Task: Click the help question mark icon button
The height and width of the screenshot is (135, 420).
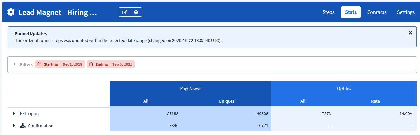Action: (136, 12)
